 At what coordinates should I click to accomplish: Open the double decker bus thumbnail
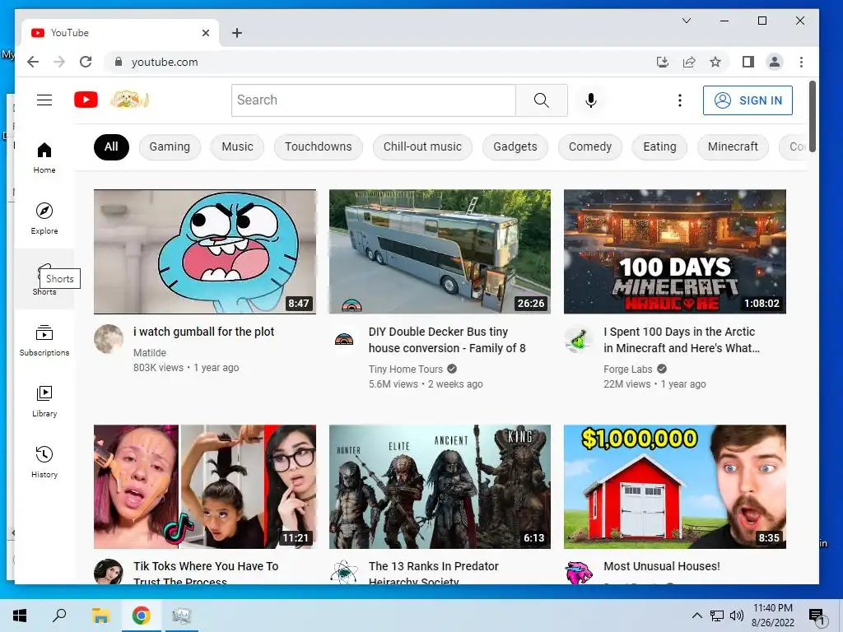click(440, 252)
